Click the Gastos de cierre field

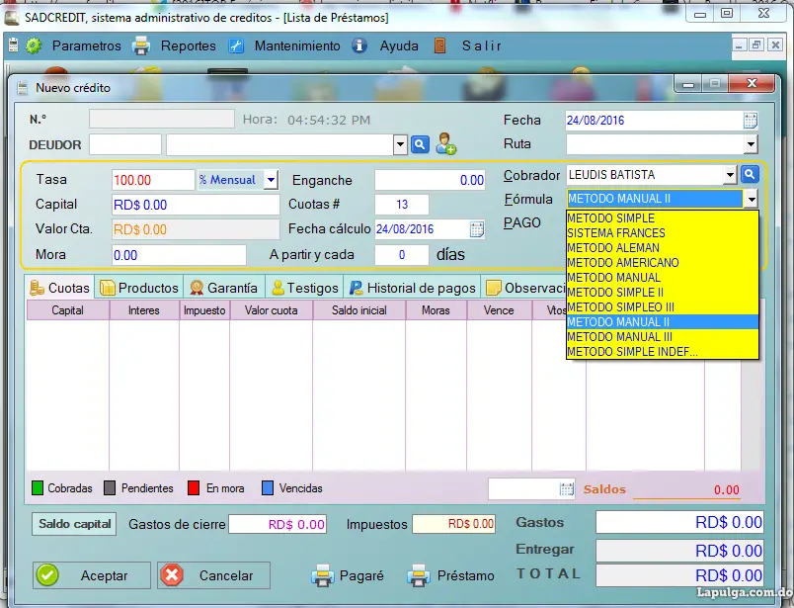pos(278,524)
